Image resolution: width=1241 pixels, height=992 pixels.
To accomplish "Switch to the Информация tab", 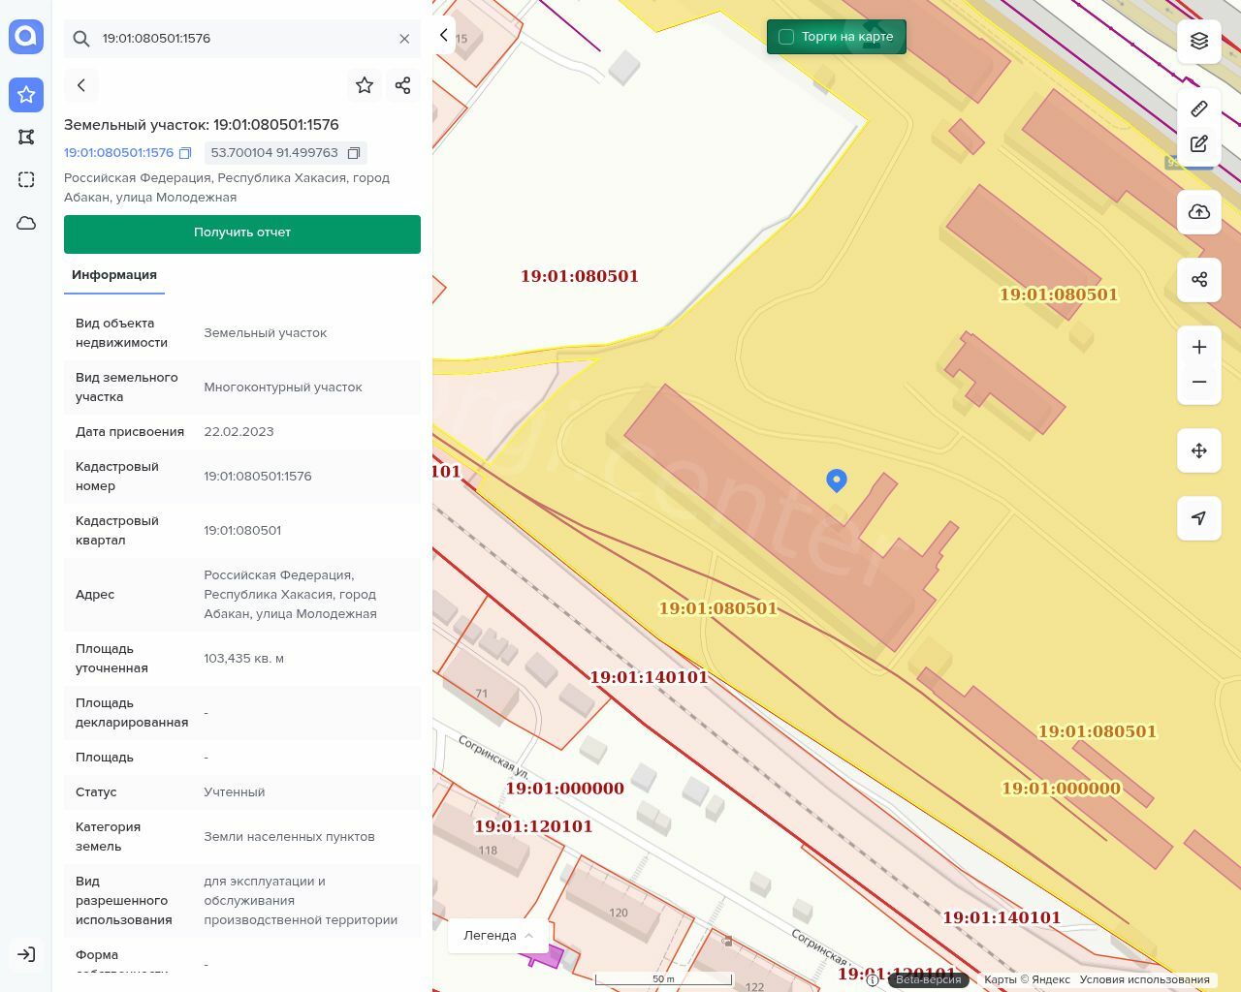I will pyautogui.click(x=114, y=275).
